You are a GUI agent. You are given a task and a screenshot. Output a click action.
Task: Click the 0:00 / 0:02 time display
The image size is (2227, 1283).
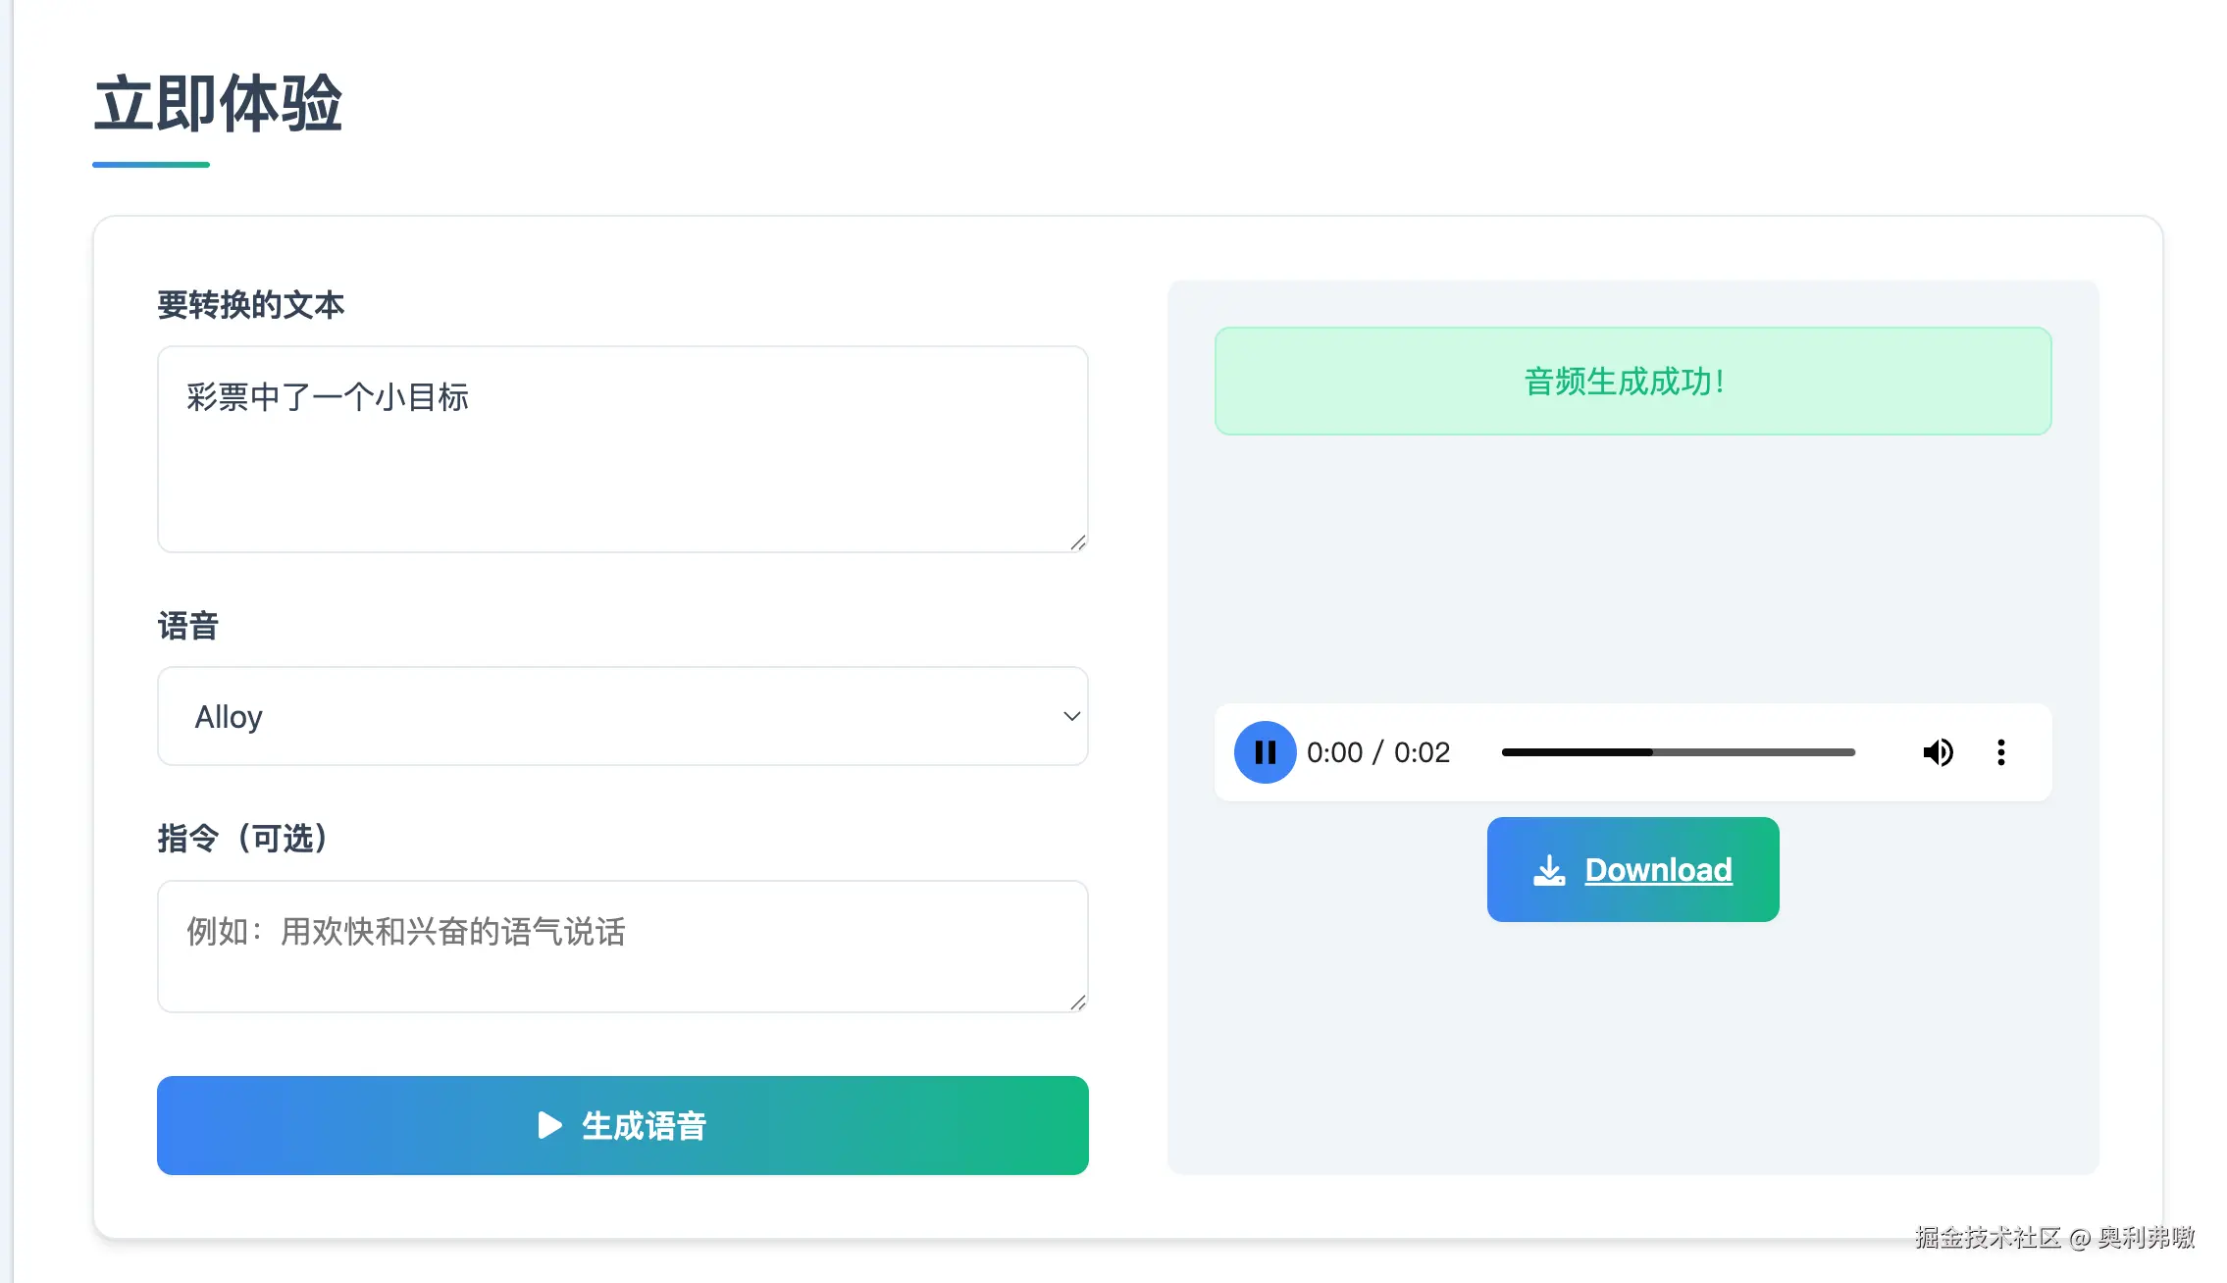click(1379, 752)
